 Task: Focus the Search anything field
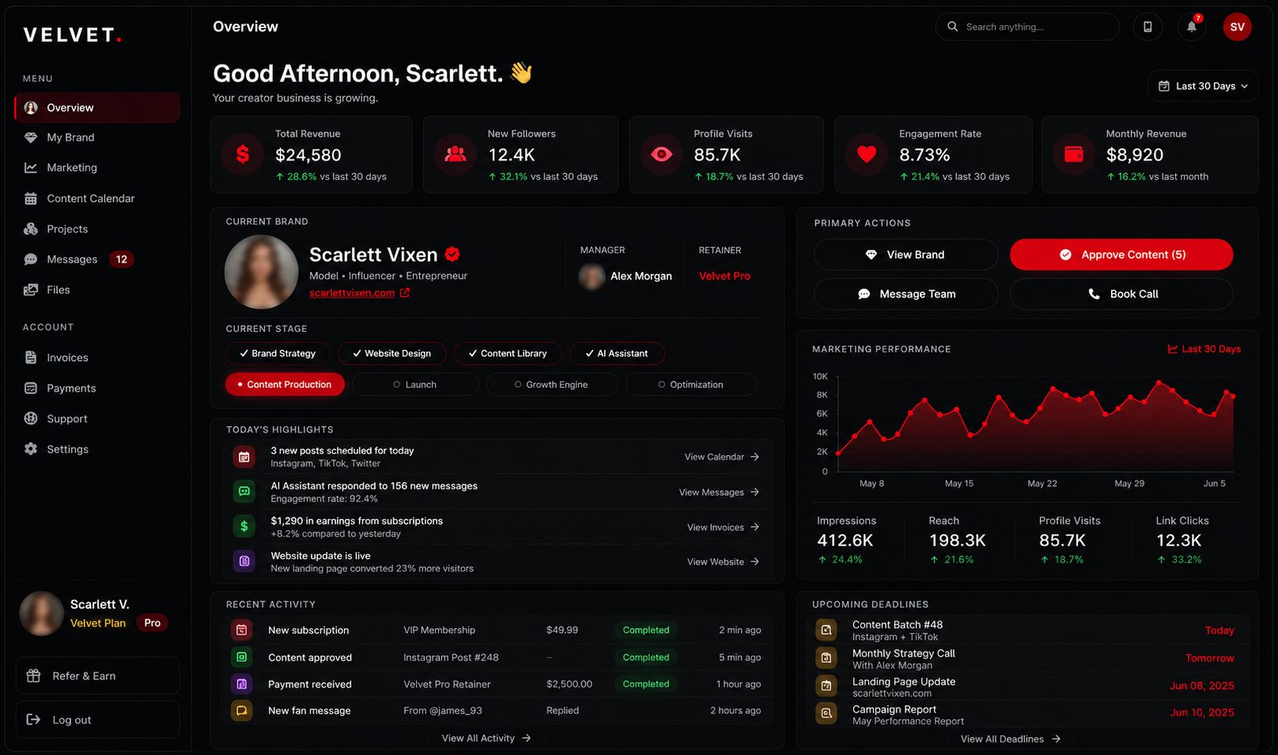click(1026, 27)
